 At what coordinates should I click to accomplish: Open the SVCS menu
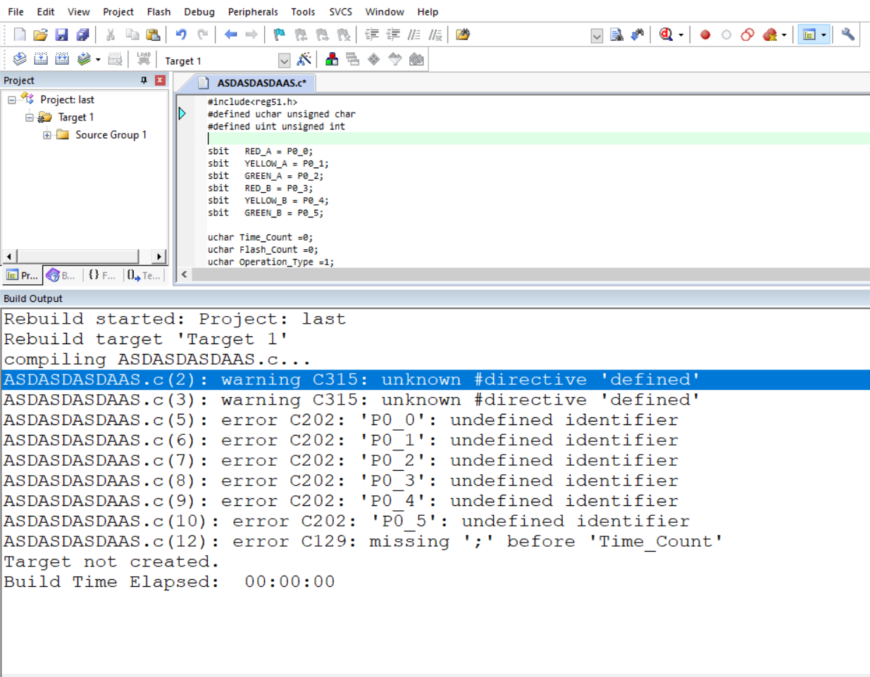[x=340, y=12]
